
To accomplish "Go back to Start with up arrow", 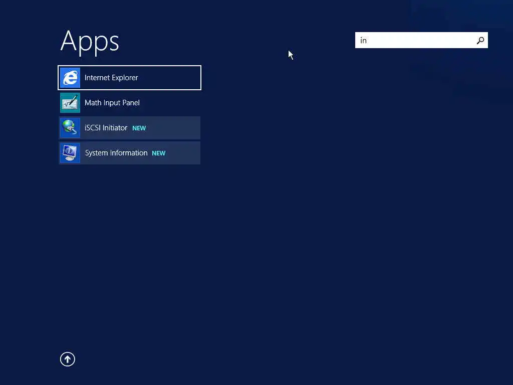I will point(68,359).
